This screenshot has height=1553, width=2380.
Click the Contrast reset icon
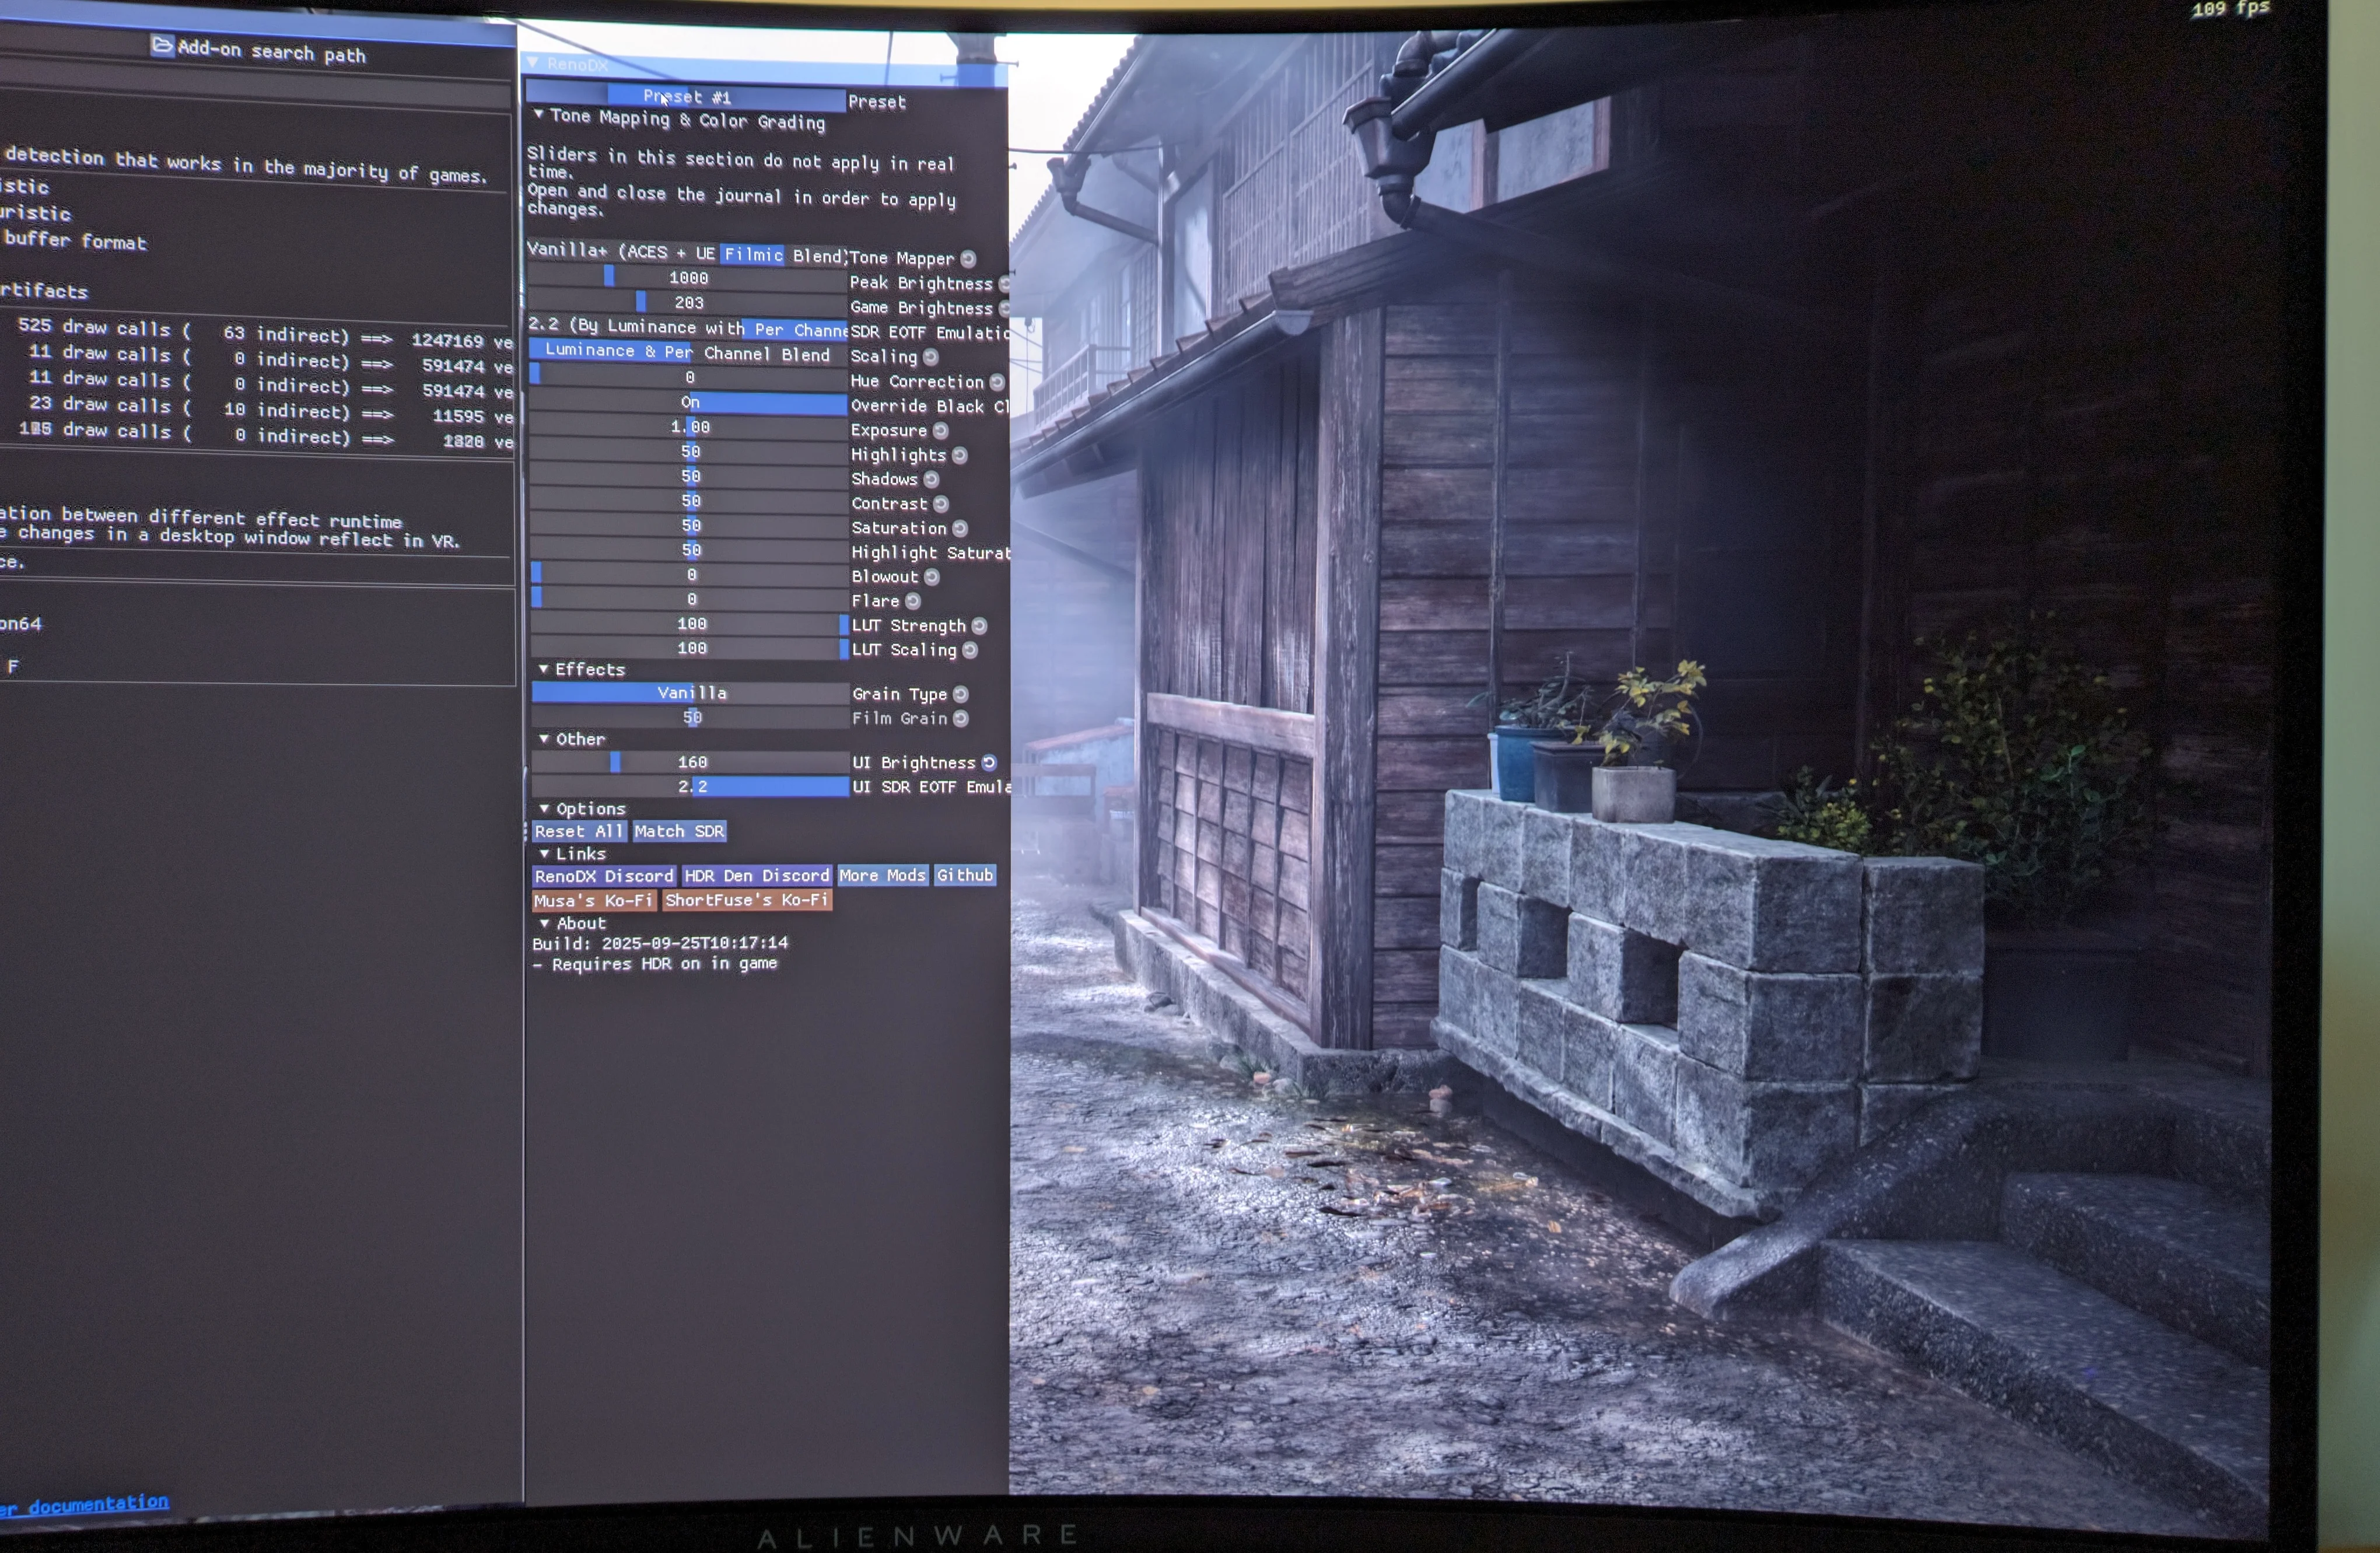[941, 504]
